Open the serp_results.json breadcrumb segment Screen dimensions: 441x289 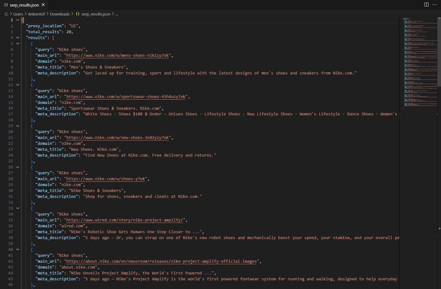click(96, 14)
